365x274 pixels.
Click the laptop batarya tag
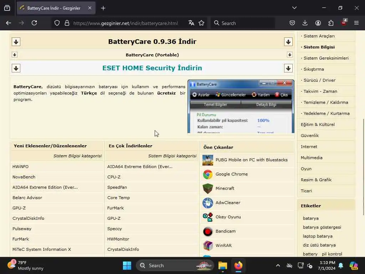pos(318,236)
